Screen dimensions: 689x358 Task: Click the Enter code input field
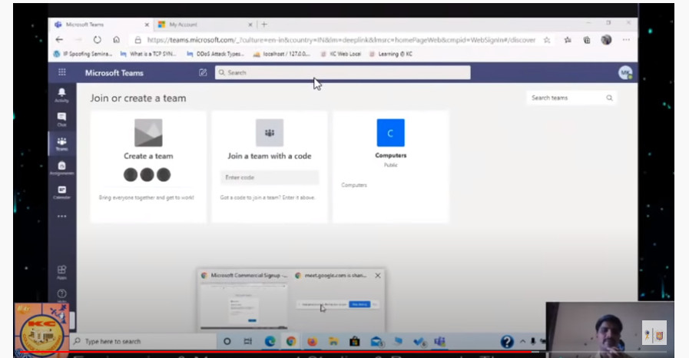[270, 177]
